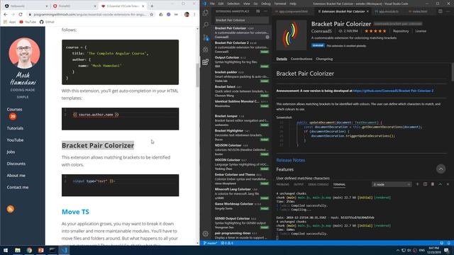Click the clear extensions results icon
454x255 pixels.
(258, 11)
